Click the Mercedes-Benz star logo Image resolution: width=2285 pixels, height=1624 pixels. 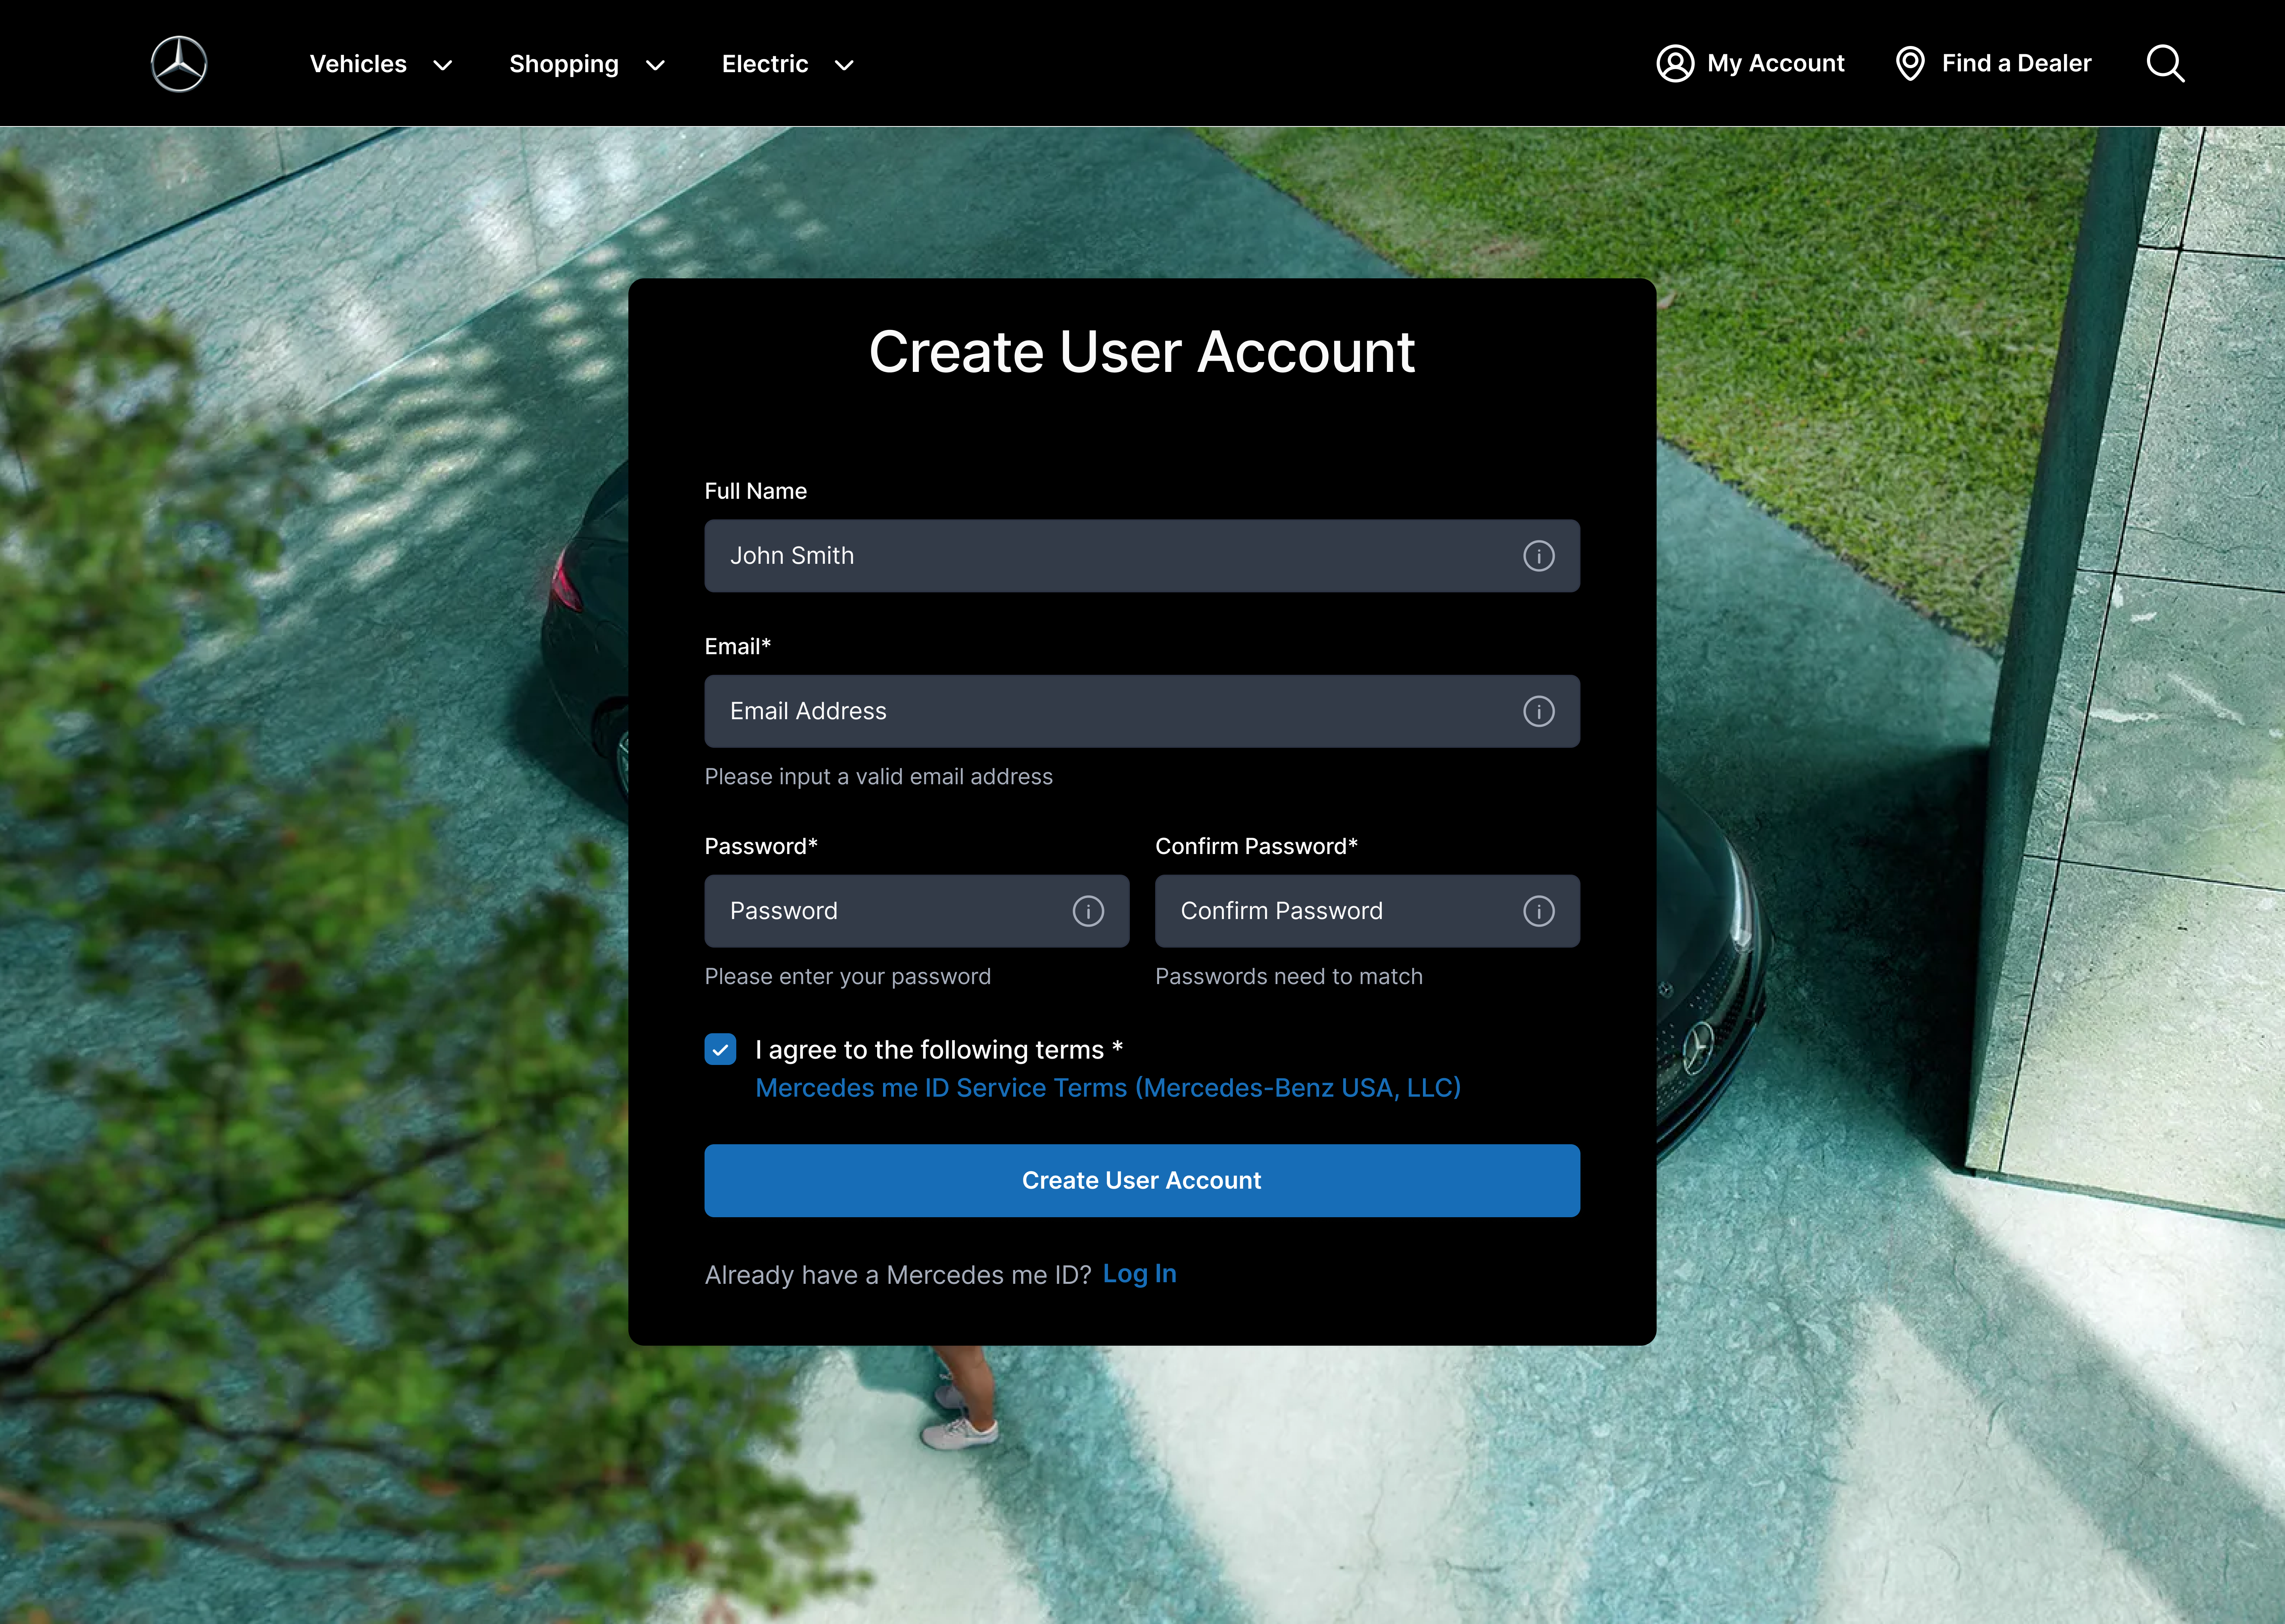pos(179,64)
